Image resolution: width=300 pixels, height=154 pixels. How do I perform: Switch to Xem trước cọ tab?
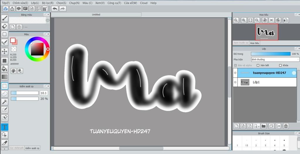pos(241,43)
